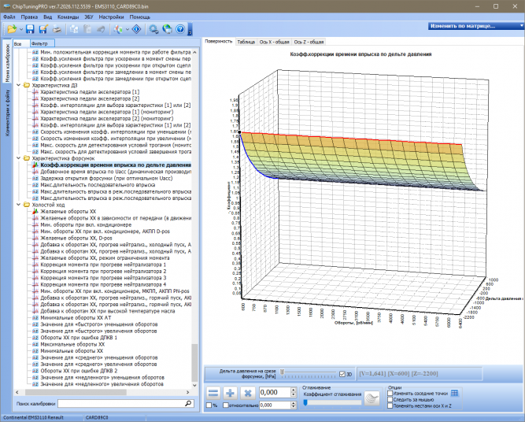Select 'Желаемые обороты XX' modified map icon
Screen dimensions: 525x422
35,211
